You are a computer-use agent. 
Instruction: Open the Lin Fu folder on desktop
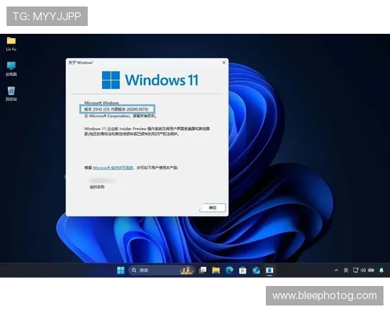11,40
